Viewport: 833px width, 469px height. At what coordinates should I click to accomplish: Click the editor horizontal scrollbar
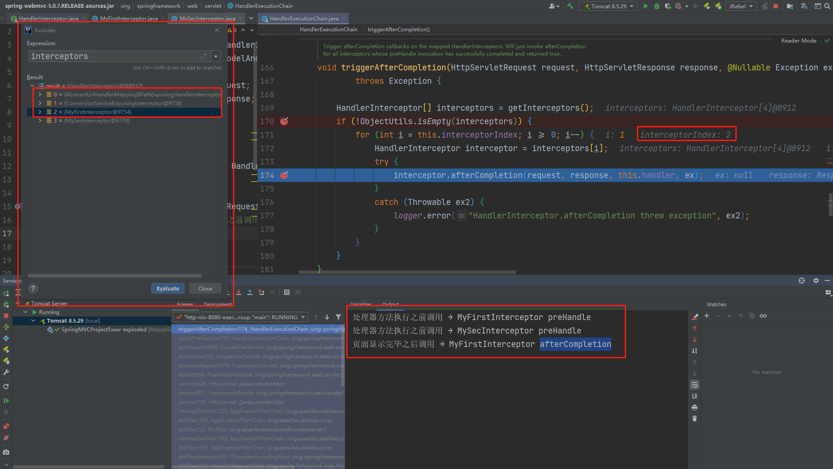tap(407, 272)
